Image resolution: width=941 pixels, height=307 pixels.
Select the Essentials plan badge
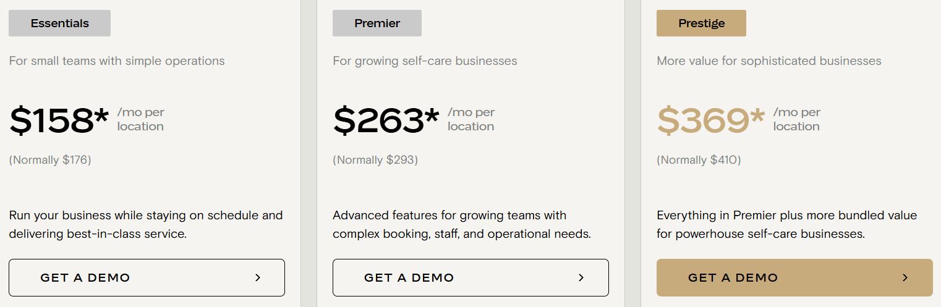[59, 23]
